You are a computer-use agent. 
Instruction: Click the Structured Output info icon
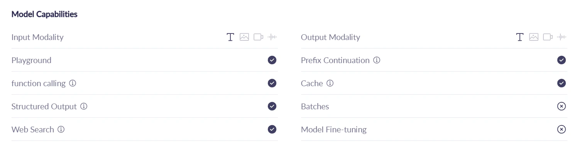point(84,106)
